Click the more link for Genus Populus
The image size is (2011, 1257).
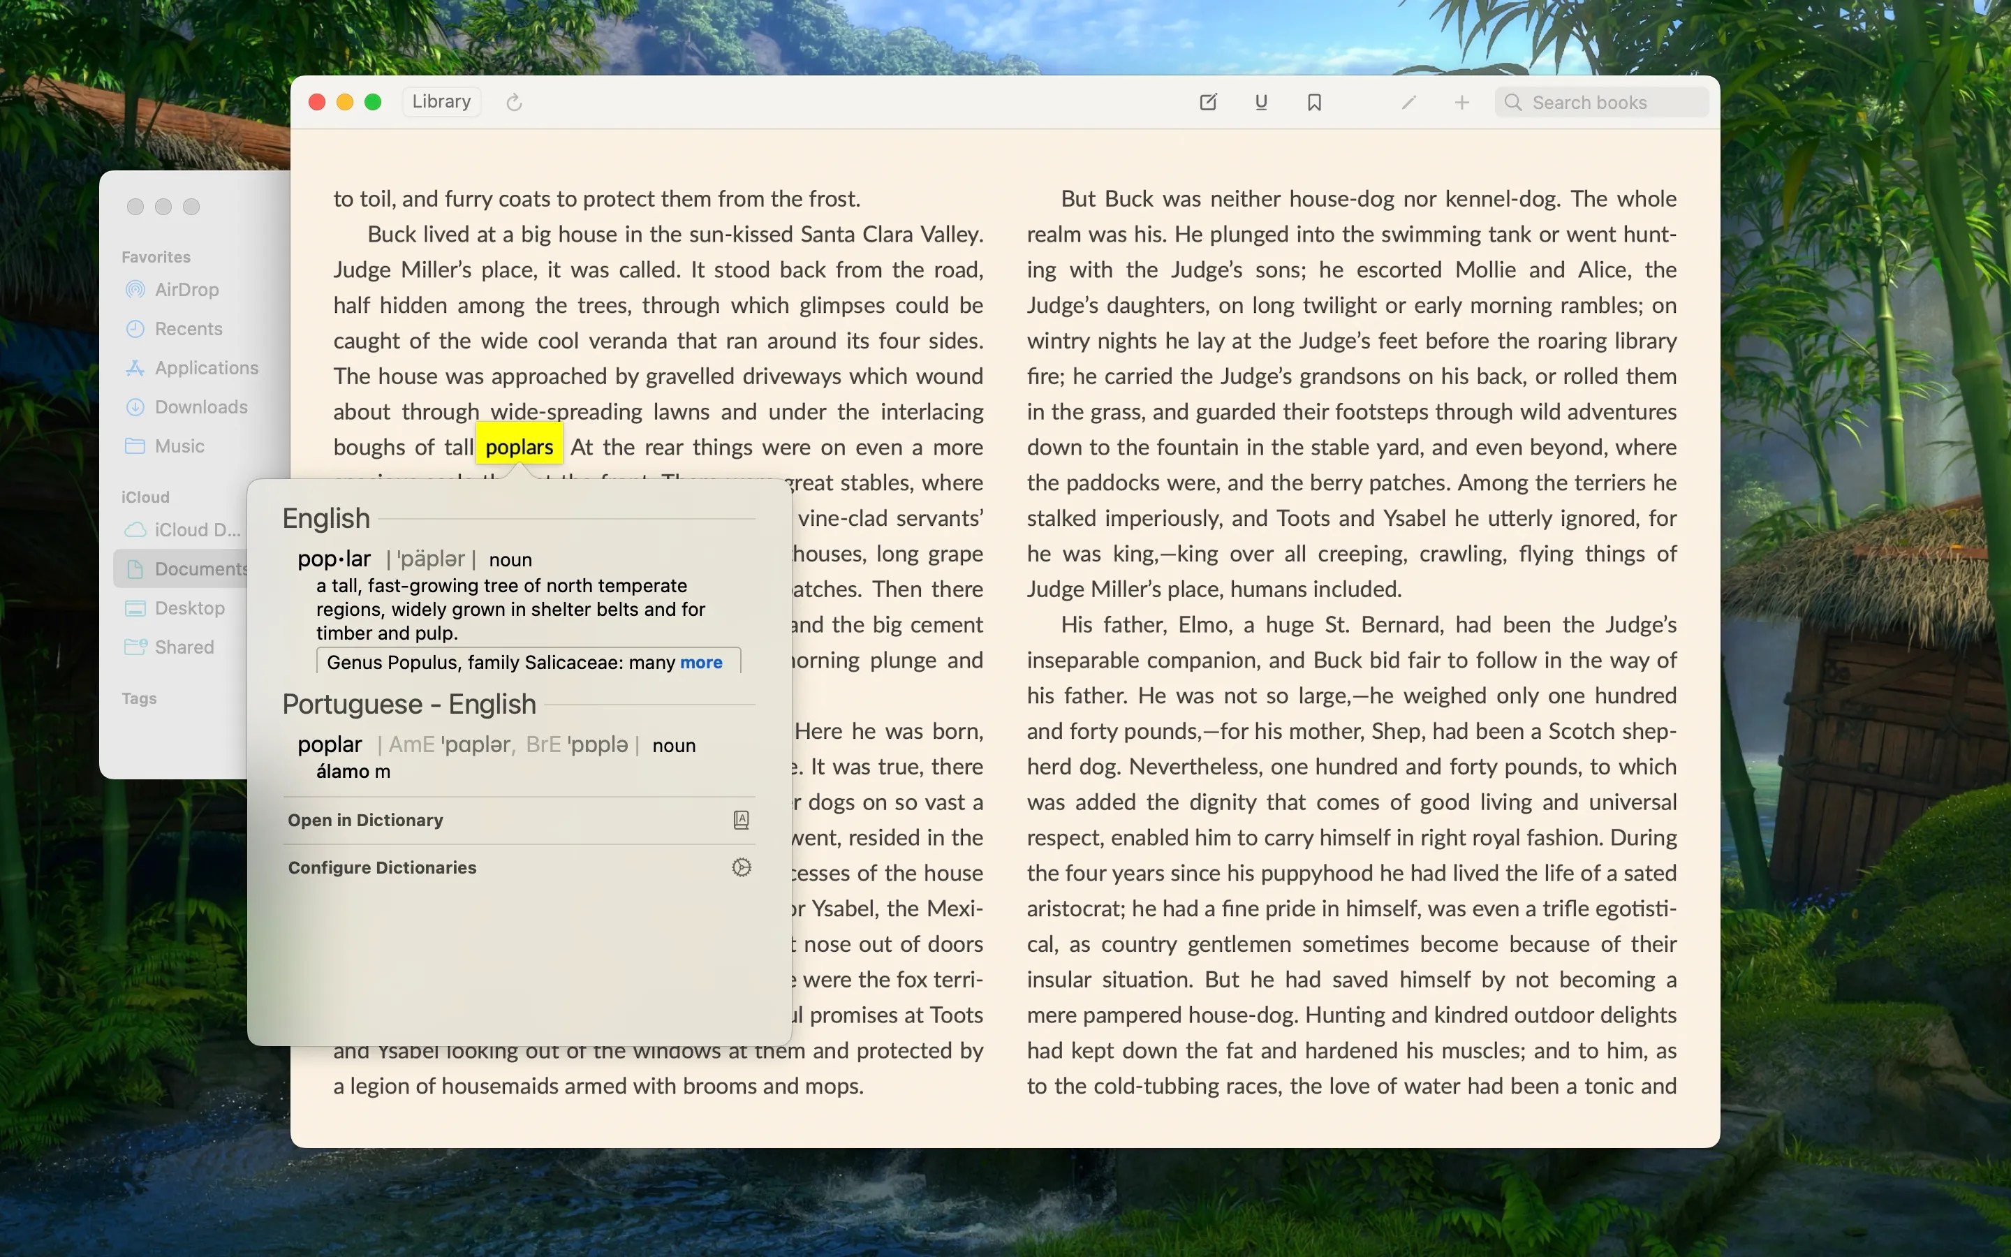[x=700, y=662]
